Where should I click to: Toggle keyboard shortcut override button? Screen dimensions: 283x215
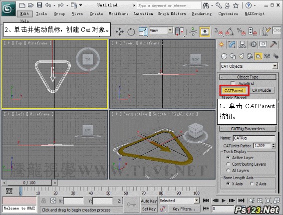point(205,32)
